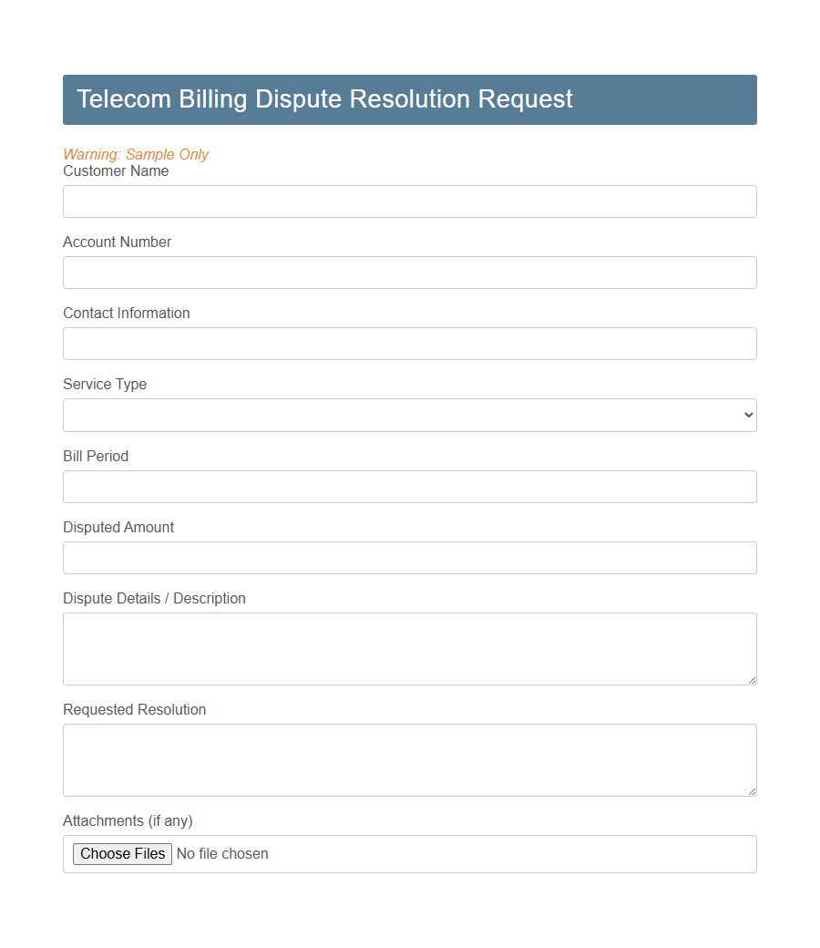820x948 pixels.
Task: Click the No file chosen text
Action: [221, 854]
